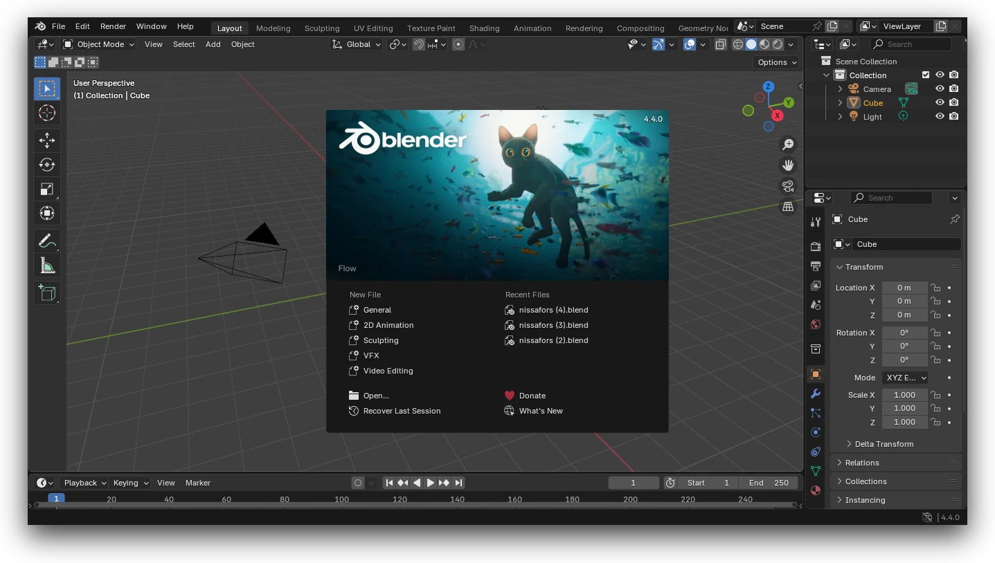Viewport: 995px width, 563px height.
Task: Open nissafors (4).blend recent file
Action: 553,310
